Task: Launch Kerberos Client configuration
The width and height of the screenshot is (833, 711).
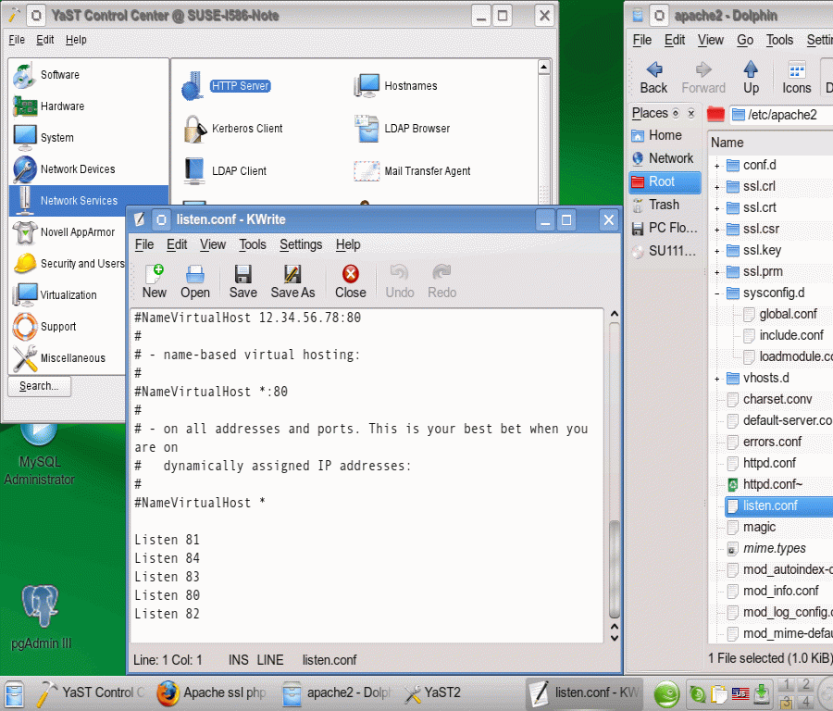Action: (233, 129)
